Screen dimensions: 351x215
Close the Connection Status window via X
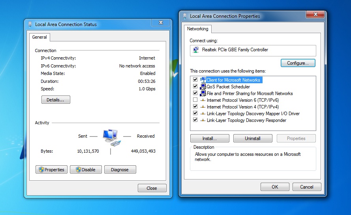(x=161, y=22)
